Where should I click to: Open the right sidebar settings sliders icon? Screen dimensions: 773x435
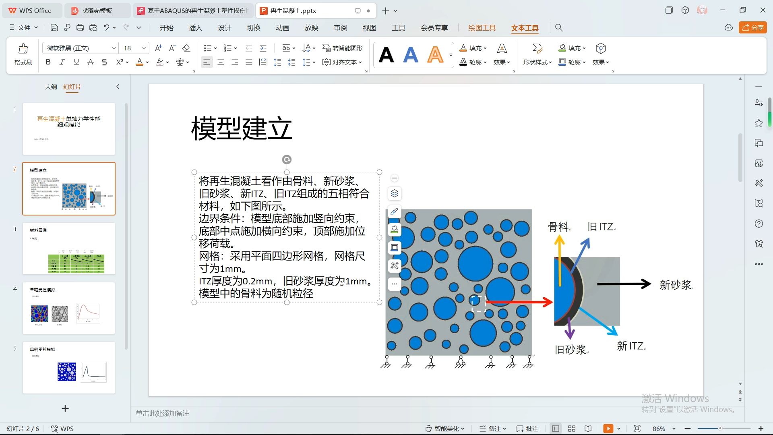(759, 103)
